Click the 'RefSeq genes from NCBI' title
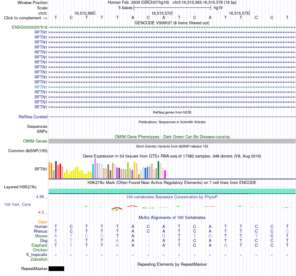The height and width of the screenshot is (276, 296). [172, 112]
